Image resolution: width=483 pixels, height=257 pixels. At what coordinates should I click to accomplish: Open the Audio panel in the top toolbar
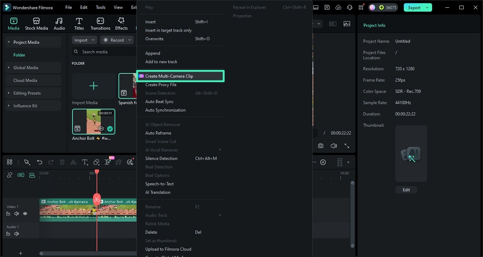pyautogui.click(x=59, y=23)
